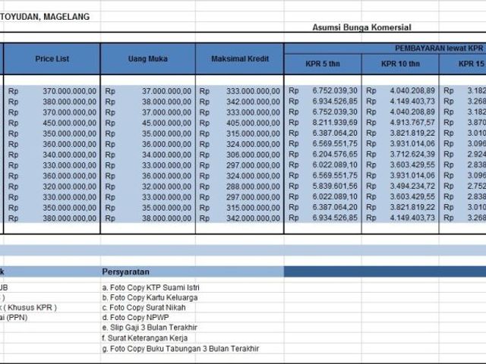The height and width of the screenshot is (364, 486).
Task: Select the 3.494.234,72 installment cell
Action: point(400,186)
